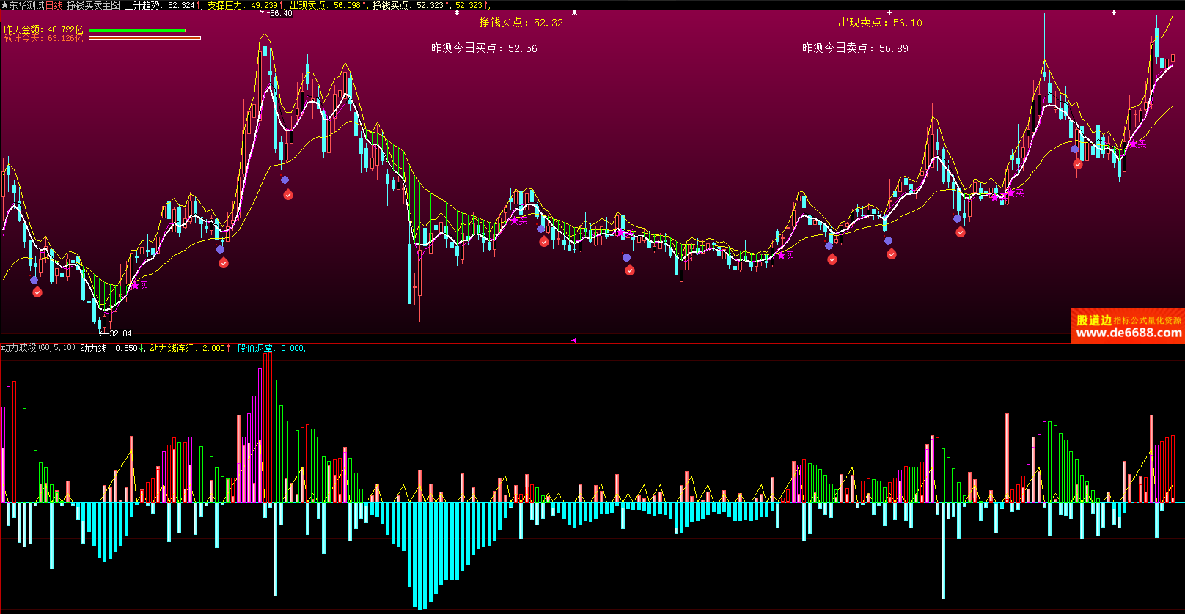Click the star icon before 东华测试
1185x614 pixels.
[x=4, y=5]
